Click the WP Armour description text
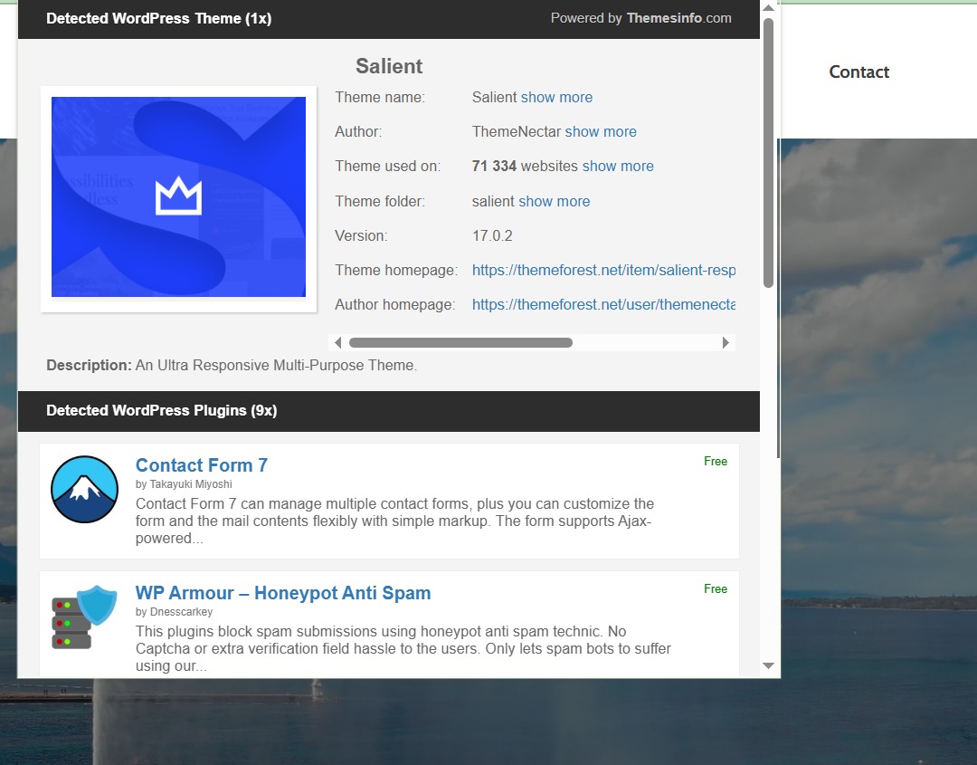The height and width of the screenshot is (765, 977). pos(403,648)
